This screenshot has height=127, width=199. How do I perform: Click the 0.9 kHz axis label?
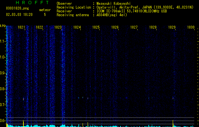[3, 73]
